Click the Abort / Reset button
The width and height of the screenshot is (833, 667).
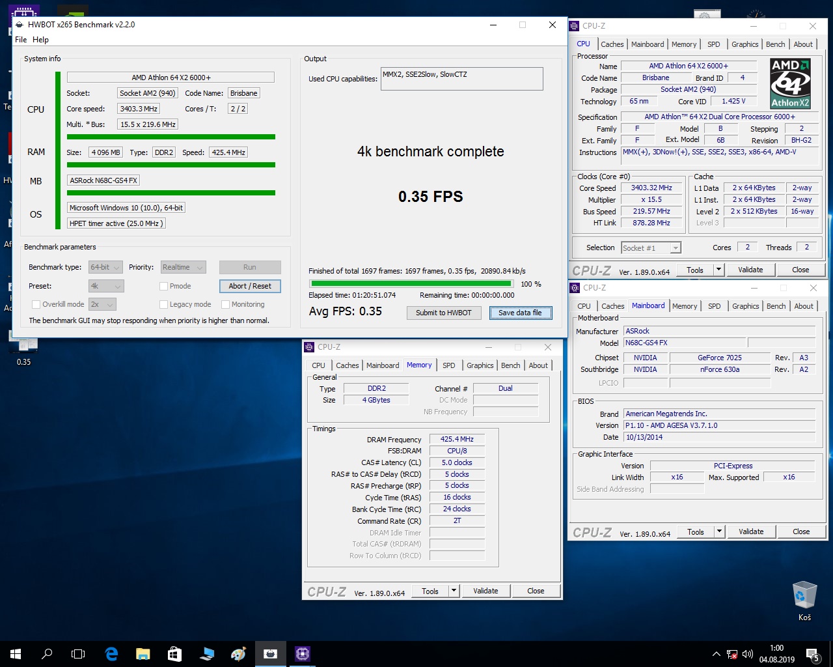(x=250, y=286)
